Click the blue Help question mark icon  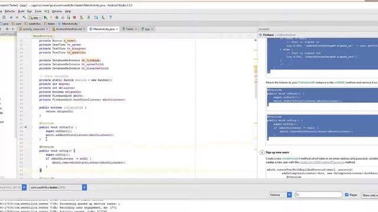coord(110,18)
